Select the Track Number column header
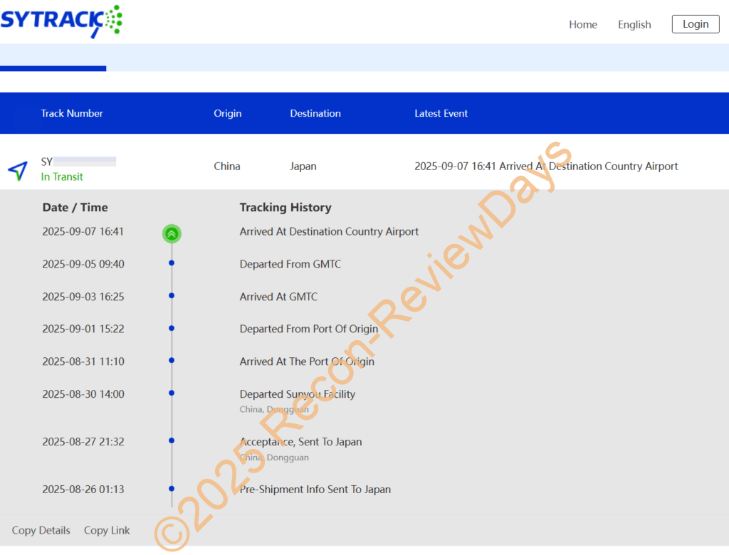The width and height of the screenshot is (729, 555). (x=72, y=113)
